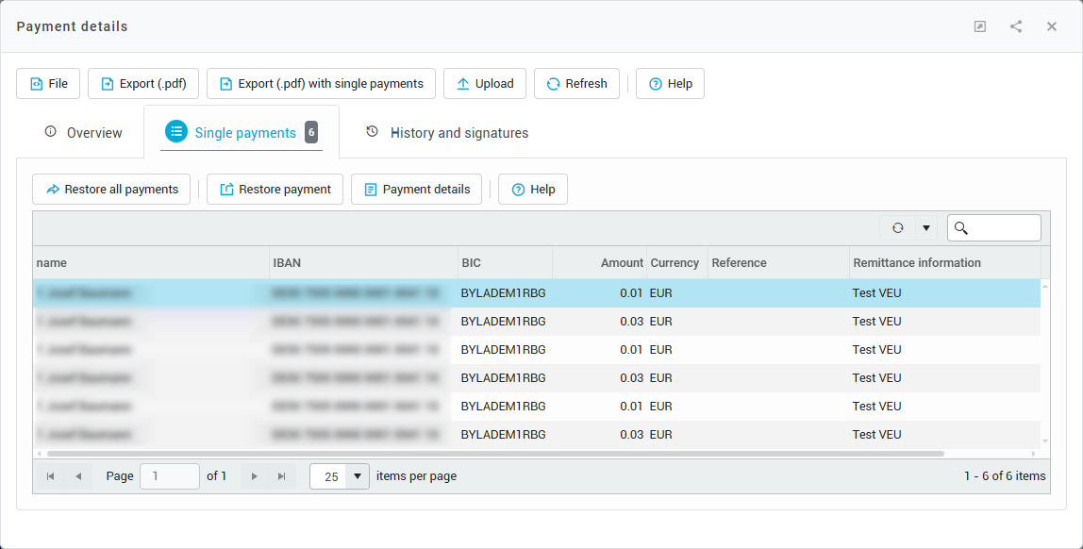Jump to the last page
The image size is (1083, 549).
[281, 476]
